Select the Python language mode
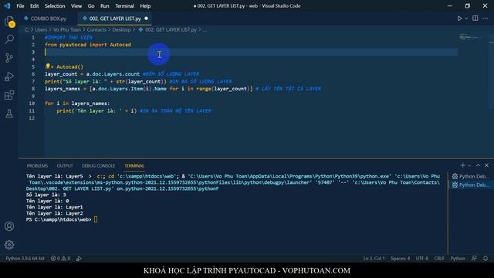The height and width of the screenshot is (278, 494). [458, 259]
